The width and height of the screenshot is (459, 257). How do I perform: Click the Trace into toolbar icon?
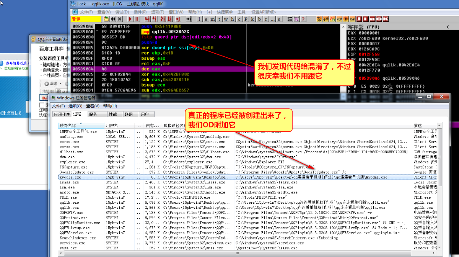[163, 19]
